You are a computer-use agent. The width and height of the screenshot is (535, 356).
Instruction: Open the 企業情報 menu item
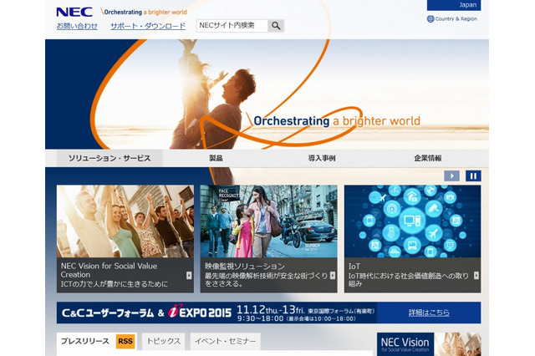428,158
